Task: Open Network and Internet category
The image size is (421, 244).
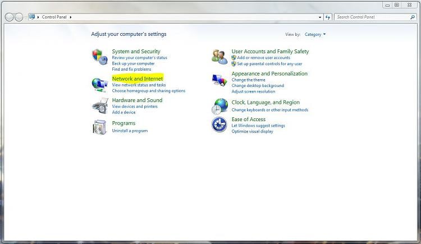Action: point(138,79)
